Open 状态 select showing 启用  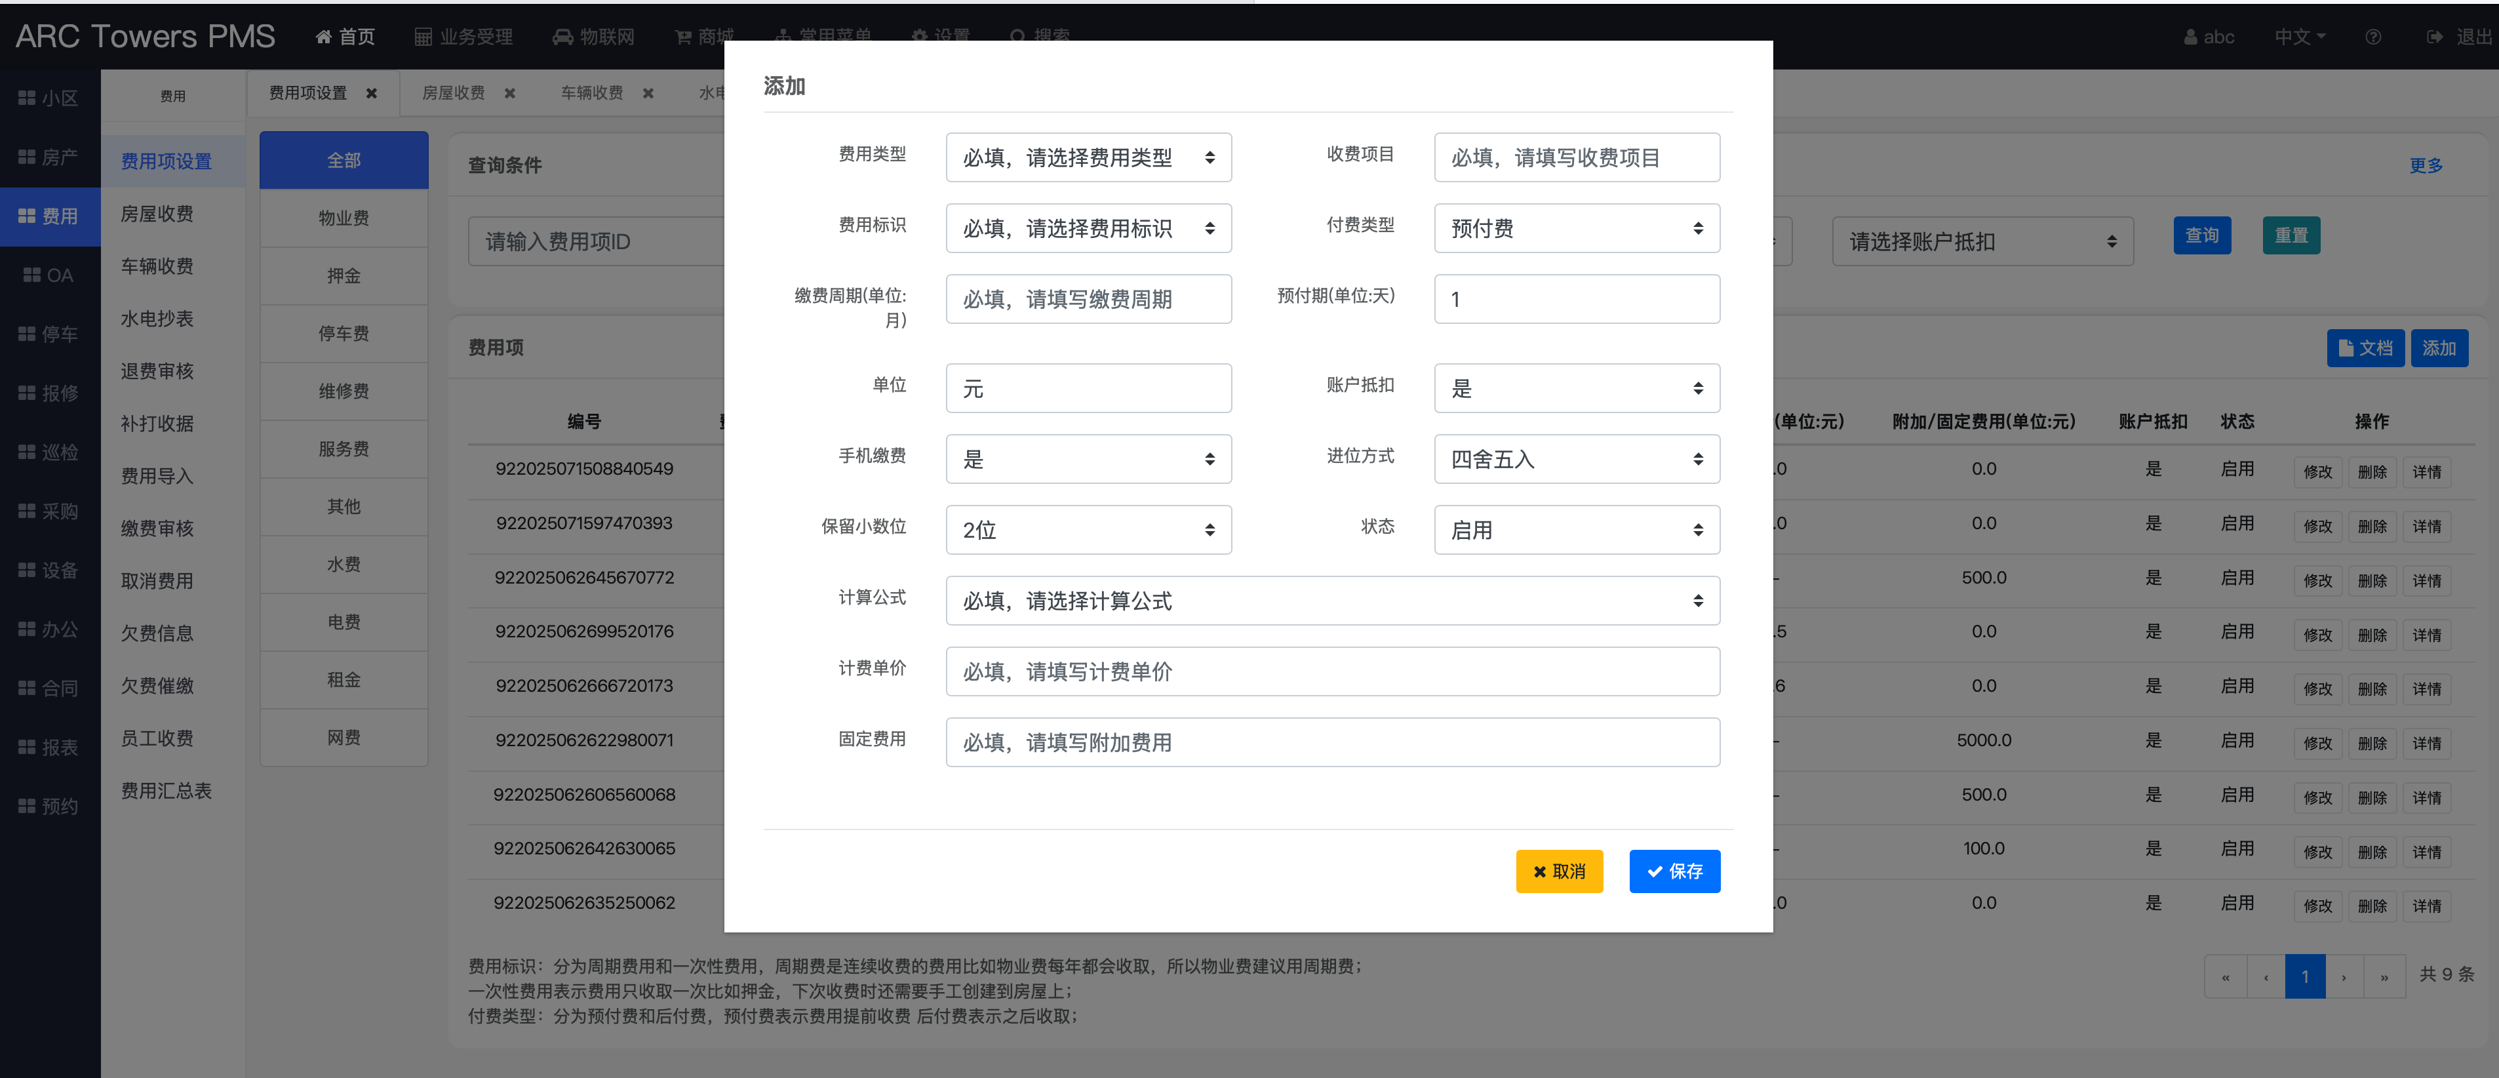click(x=1575, y=530)
